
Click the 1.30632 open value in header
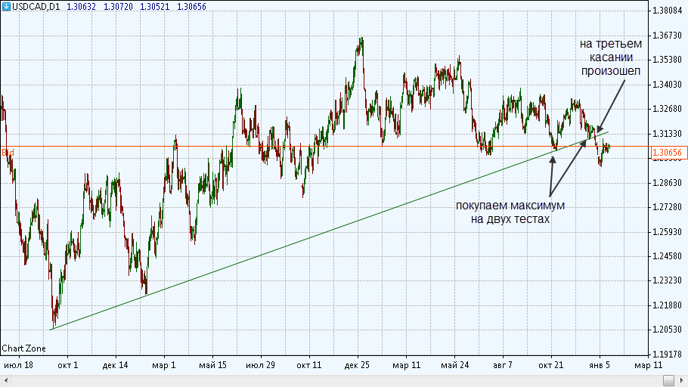click(x=81, y=7)
